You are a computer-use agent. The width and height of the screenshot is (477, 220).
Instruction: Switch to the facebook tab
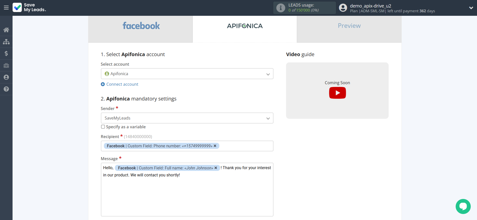[141, 26]
